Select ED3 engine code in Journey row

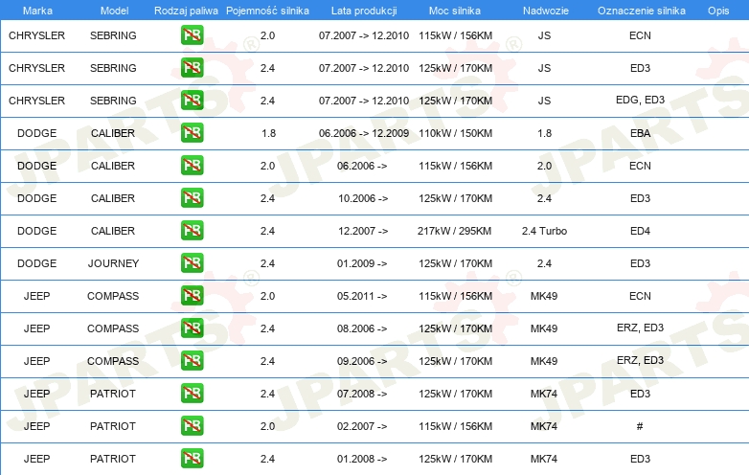tap(640, 263)
